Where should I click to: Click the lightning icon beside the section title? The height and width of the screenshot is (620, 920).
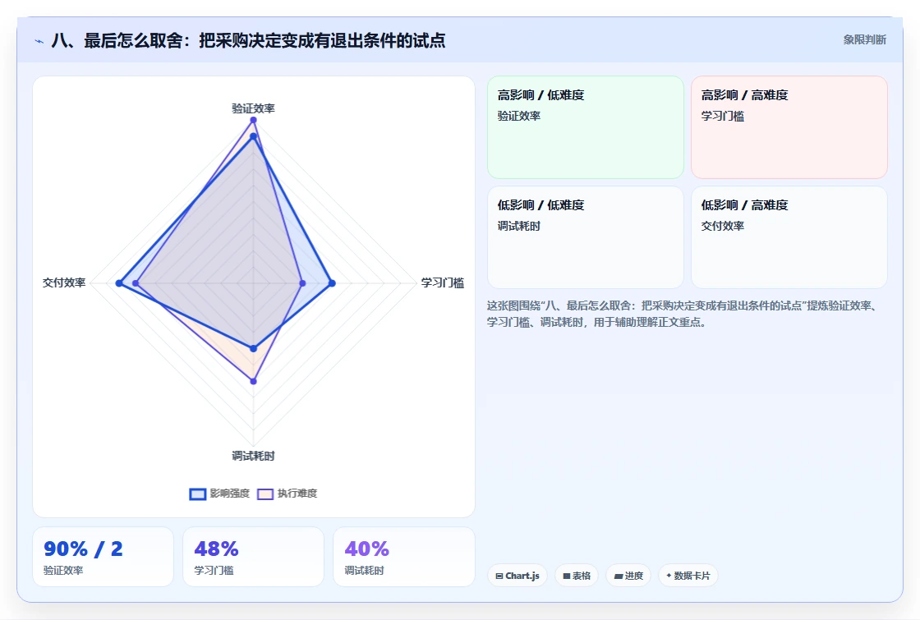(39, 42)
